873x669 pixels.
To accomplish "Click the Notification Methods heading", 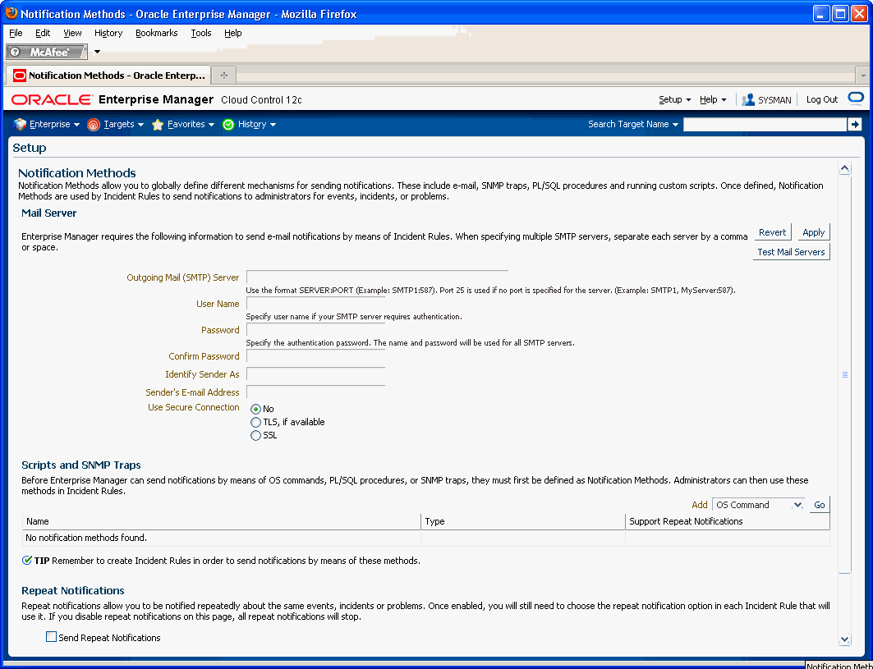I will click(77, 173).
